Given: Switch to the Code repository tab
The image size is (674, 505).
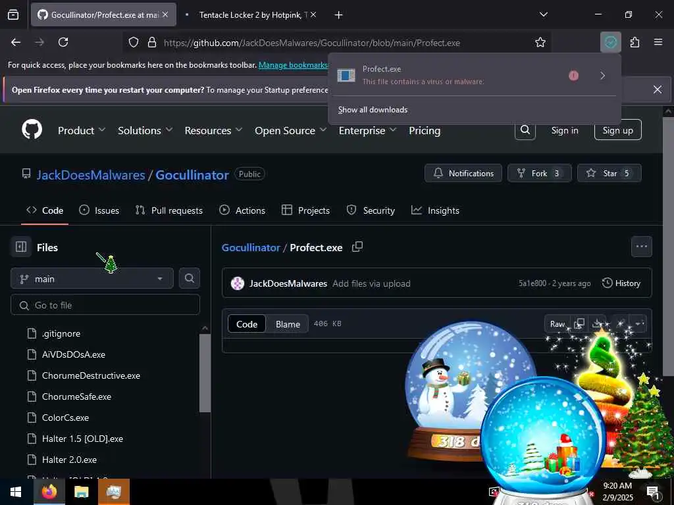Looking at the screenshot, I should (x=45, y=210).
